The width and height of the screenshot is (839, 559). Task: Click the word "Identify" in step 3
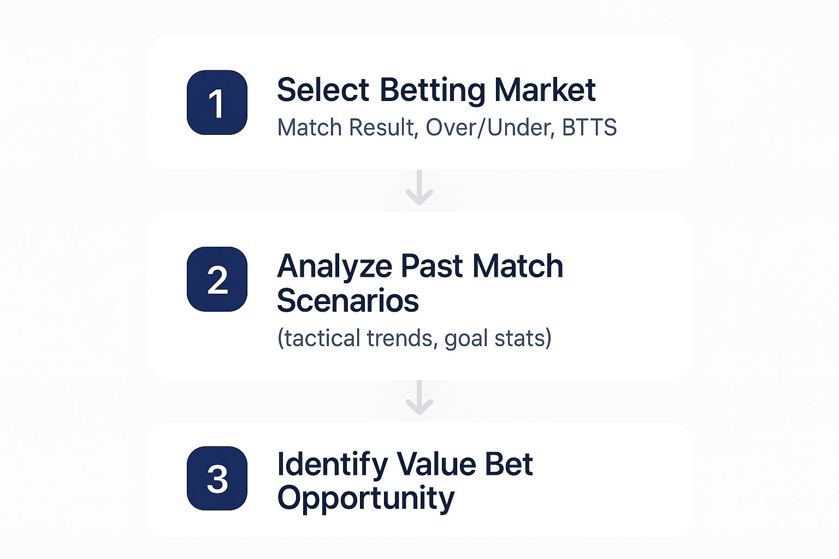pyautogui.click(x=332, y=465)
